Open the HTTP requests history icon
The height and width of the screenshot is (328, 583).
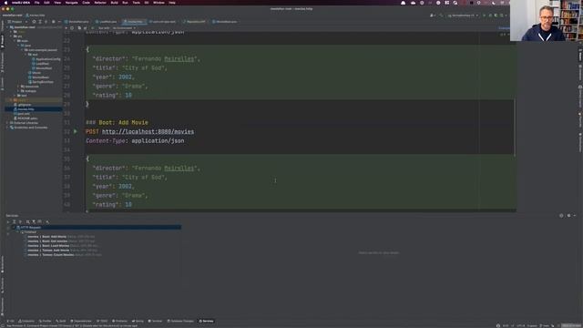(x=72, y=28)
